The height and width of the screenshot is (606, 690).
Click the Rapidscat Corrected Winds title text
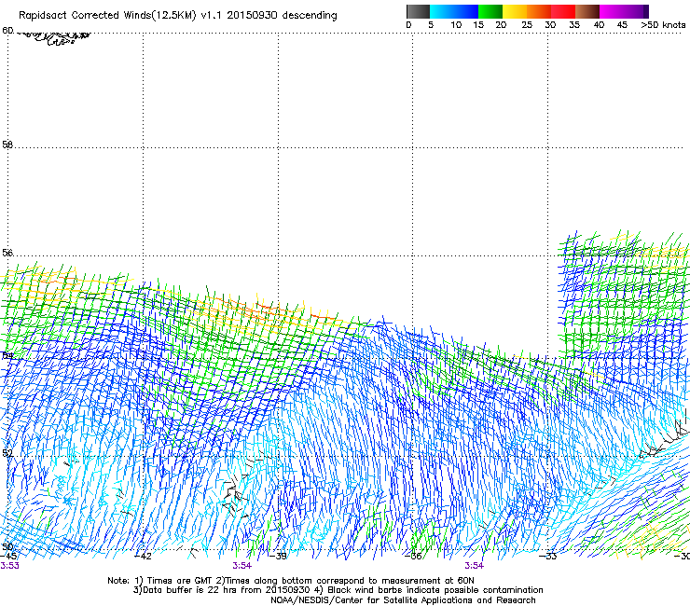coord(178,15)
